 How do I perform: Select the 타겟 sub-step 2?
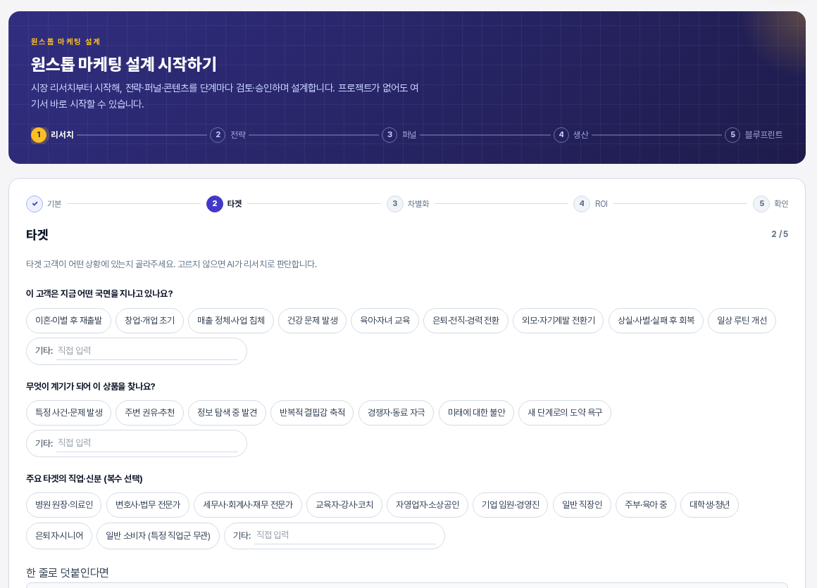[224, 203]
